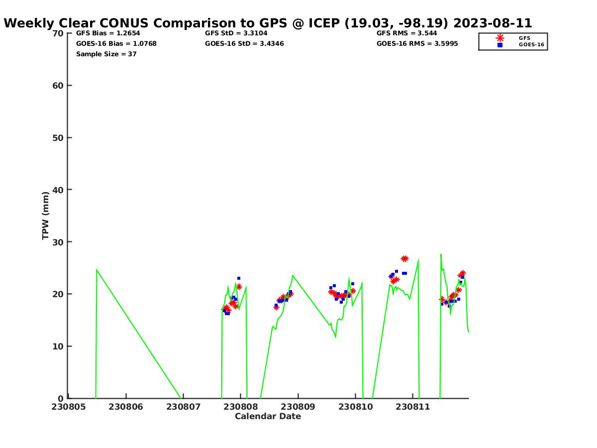Screen dimensions: 597x448
Task: Click the 230805 x-axis tick label
Action: click(68, 407)
